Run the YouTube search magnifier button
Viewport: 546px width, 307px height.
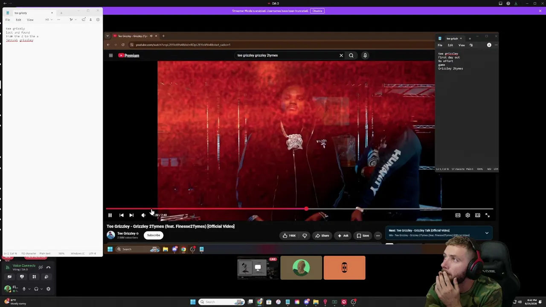click(x=351, y=55)
